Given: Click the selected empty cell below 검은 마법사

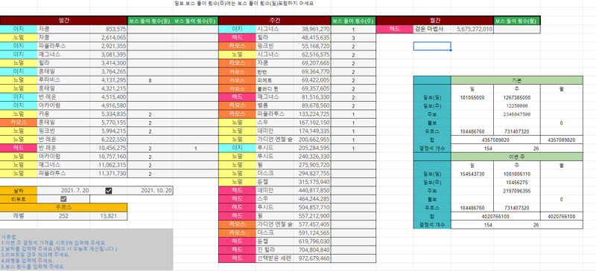Looking at the screenshot, I should pyautogui.click(x=432, y=46).
